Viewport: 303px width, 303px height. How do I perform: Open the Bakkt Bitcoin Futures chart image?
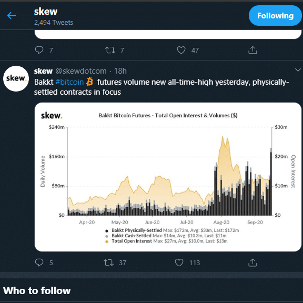coord(168,177)
